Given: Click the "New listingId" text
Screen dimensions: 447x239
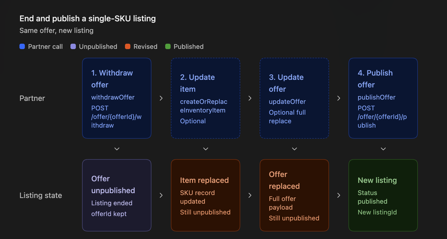Looking at the screenshot, I should point(377,212).
